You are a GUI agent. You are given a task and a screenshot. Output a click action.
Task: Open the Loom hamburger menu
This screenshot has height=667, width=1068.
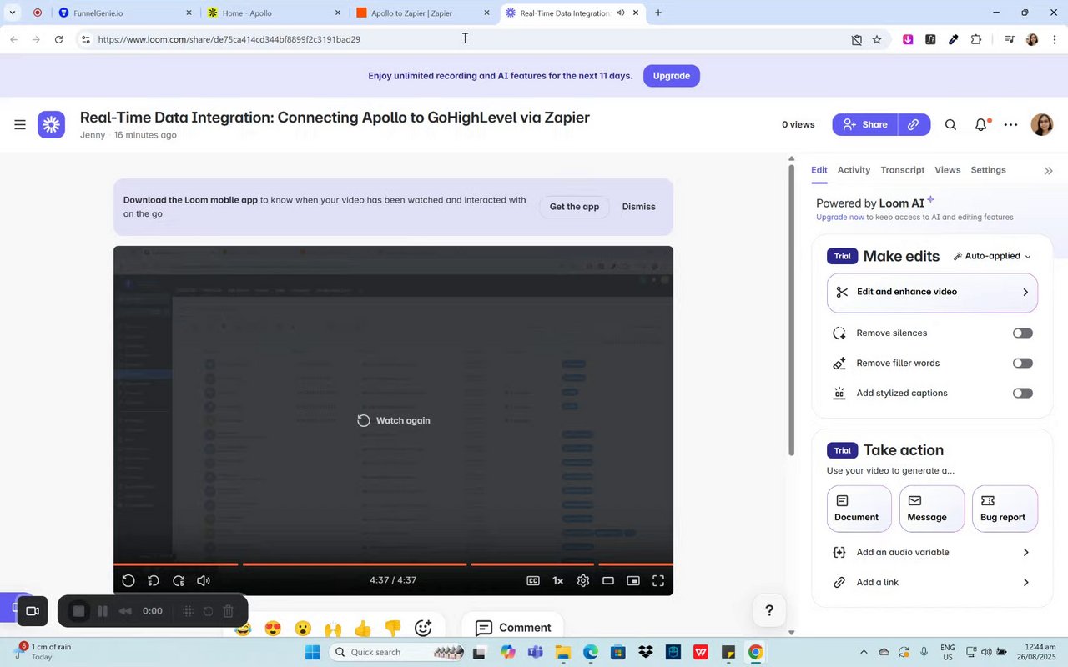pos(20,125)
